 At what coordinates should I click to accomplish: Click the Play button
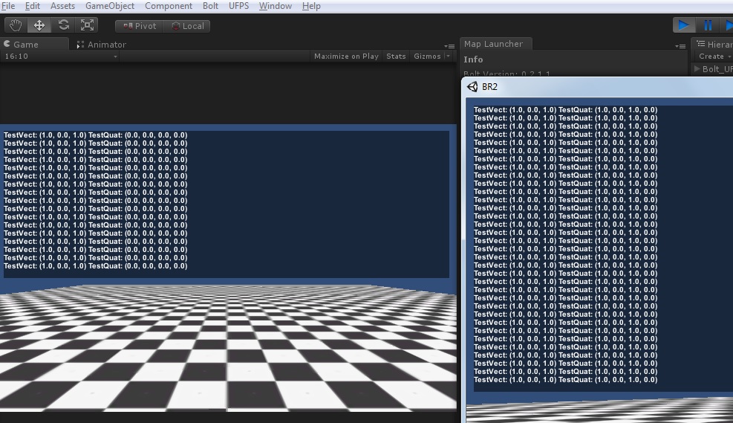[x=684, y=25]
